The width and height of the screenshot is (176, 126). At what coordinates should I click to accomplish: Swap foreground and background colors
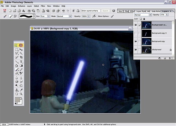click(x=21, y=98)
